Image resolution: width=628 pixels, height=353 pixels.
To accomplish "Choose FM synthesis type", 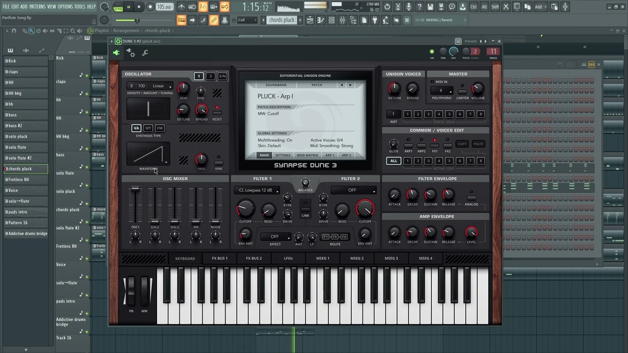I will (x=159, y=128).
